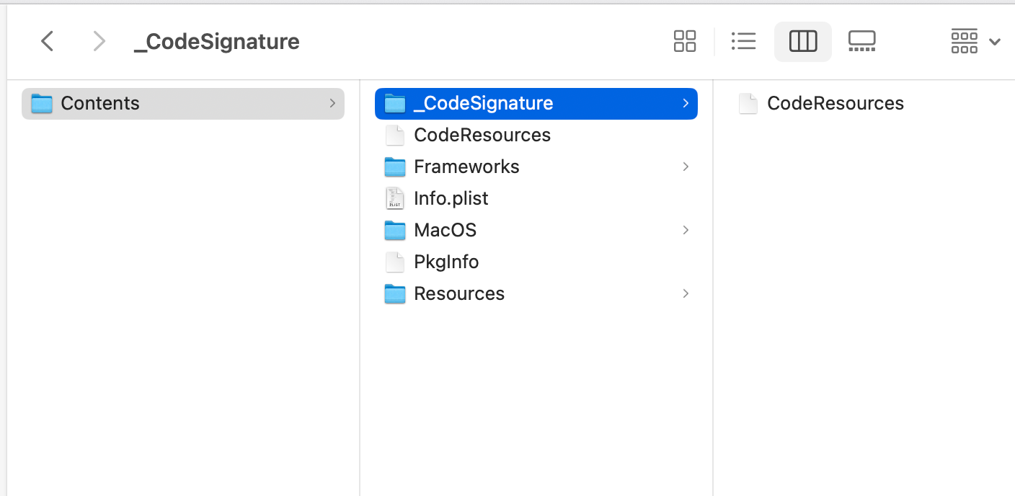Select the Contents folder
The image size is (1015, 496).
(100, 103)
